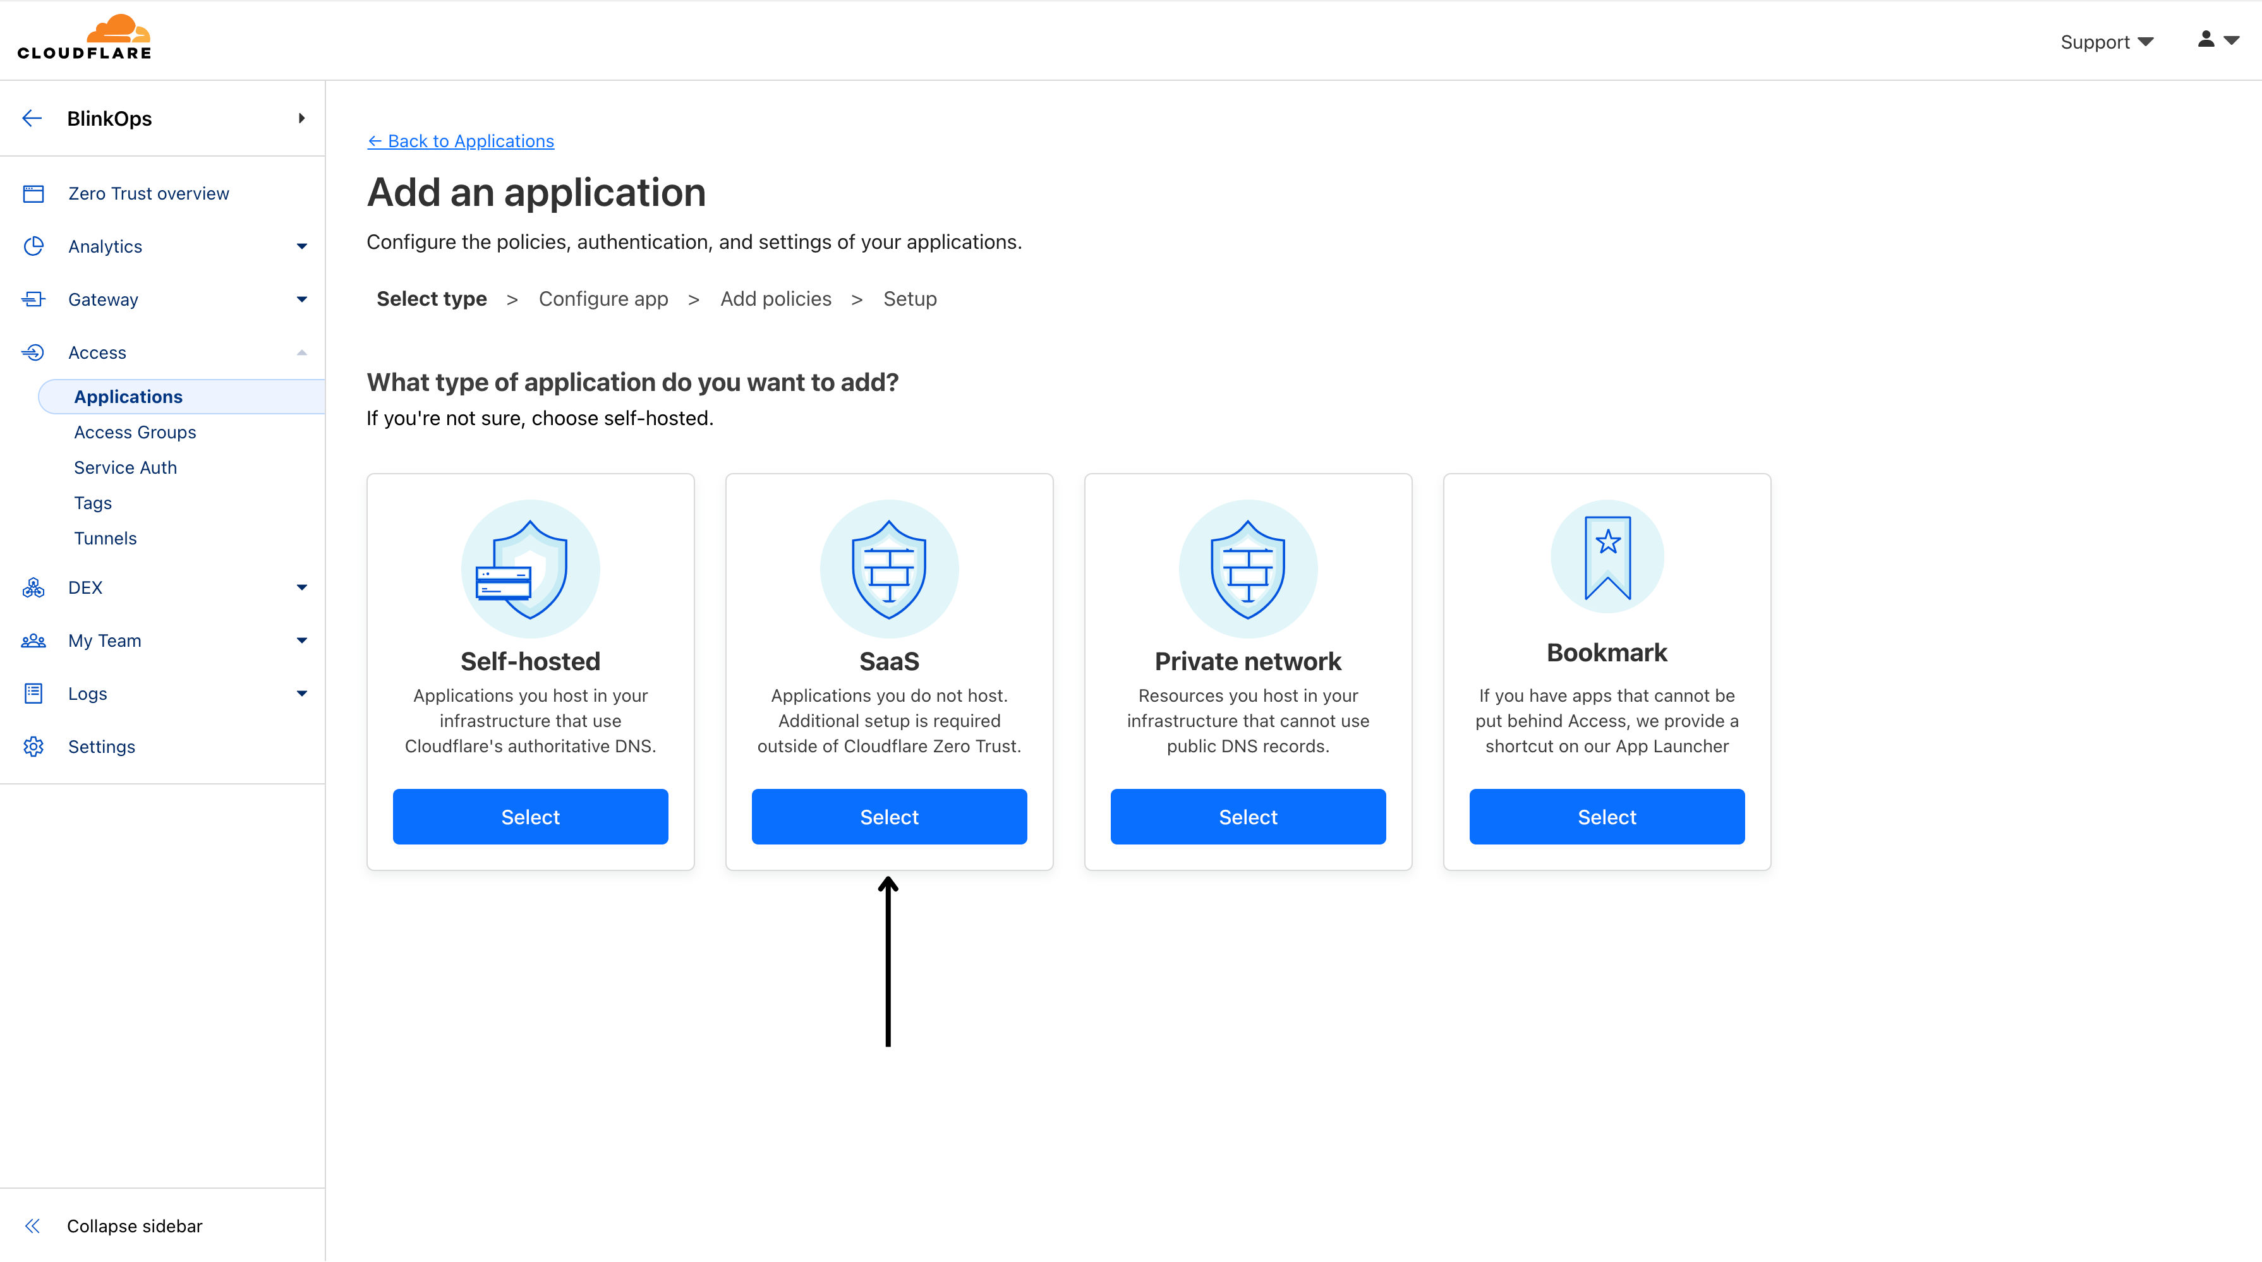Click the Logs list icon in the sidebar
Viewport: 2262px width, 1262px height.
click(x=33, y=694)
